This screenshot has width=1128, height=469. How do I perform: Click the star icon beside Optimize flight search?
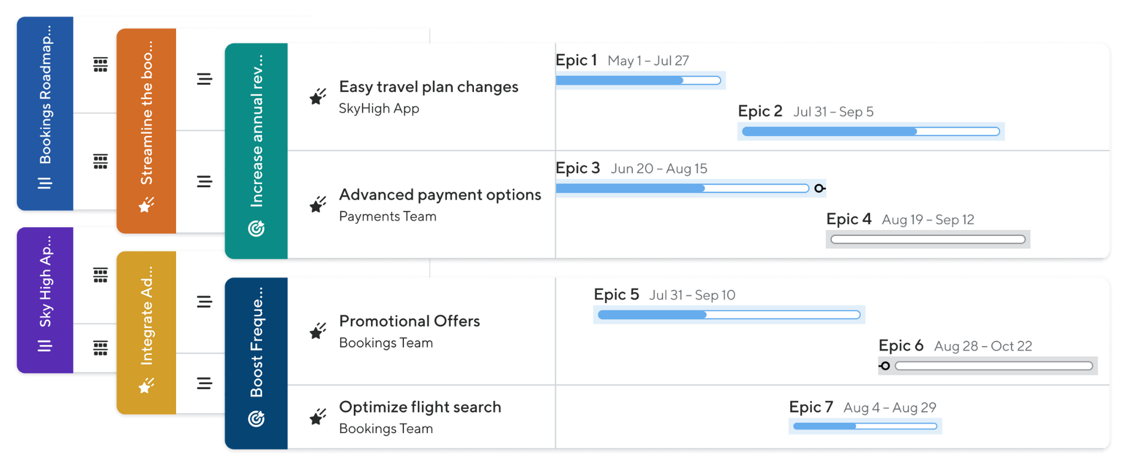[x=318, y=417]
